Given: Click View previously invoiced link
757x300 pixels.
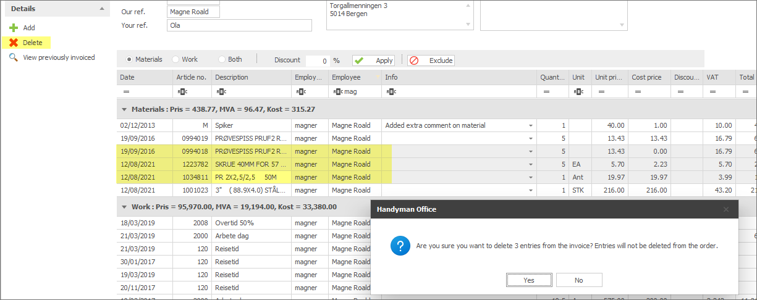Looking at the screenshot, I should 59,57.
